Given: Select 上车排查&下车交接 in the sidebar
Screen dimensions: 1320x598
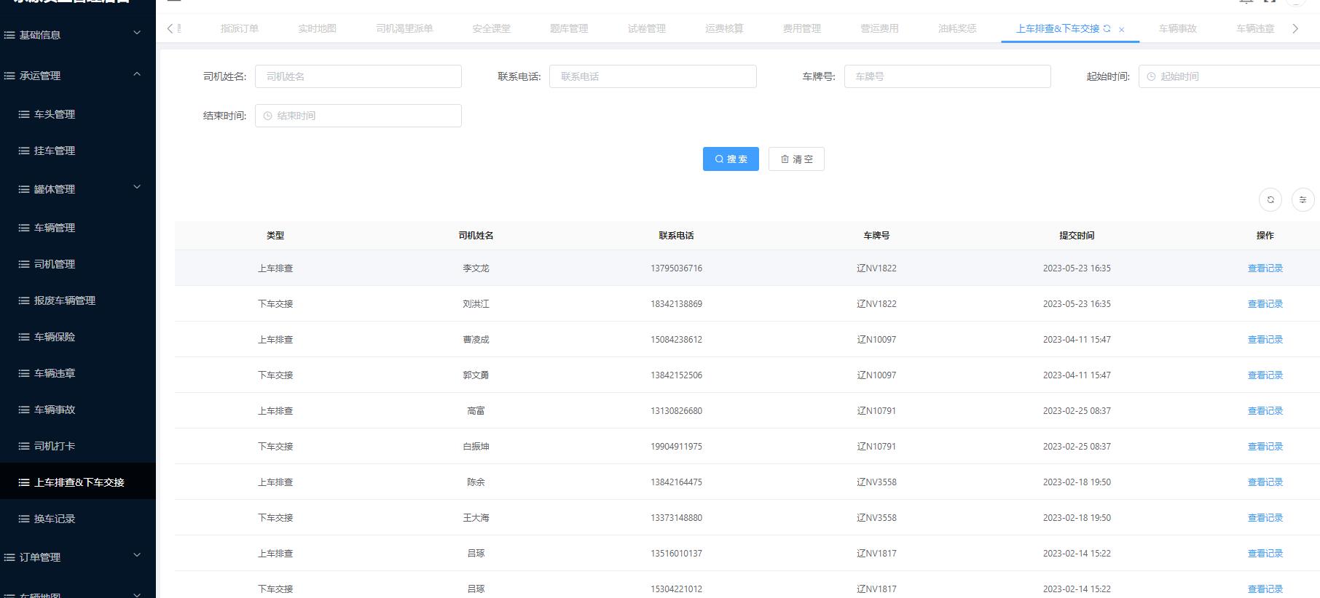Looking at the screenshot, I should (x=78, y=482).
